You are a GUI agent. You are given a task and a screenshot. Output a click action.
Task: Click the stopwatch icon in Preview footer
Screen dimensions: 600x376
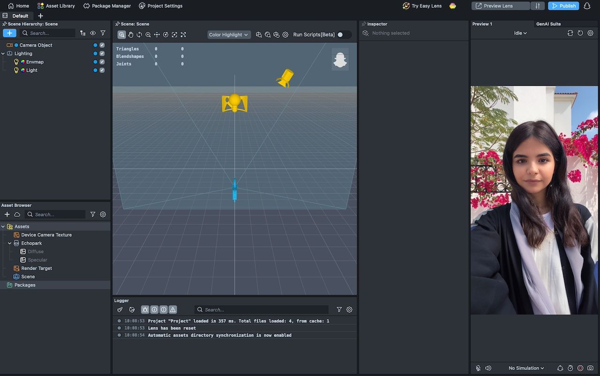tap(570, 368)
